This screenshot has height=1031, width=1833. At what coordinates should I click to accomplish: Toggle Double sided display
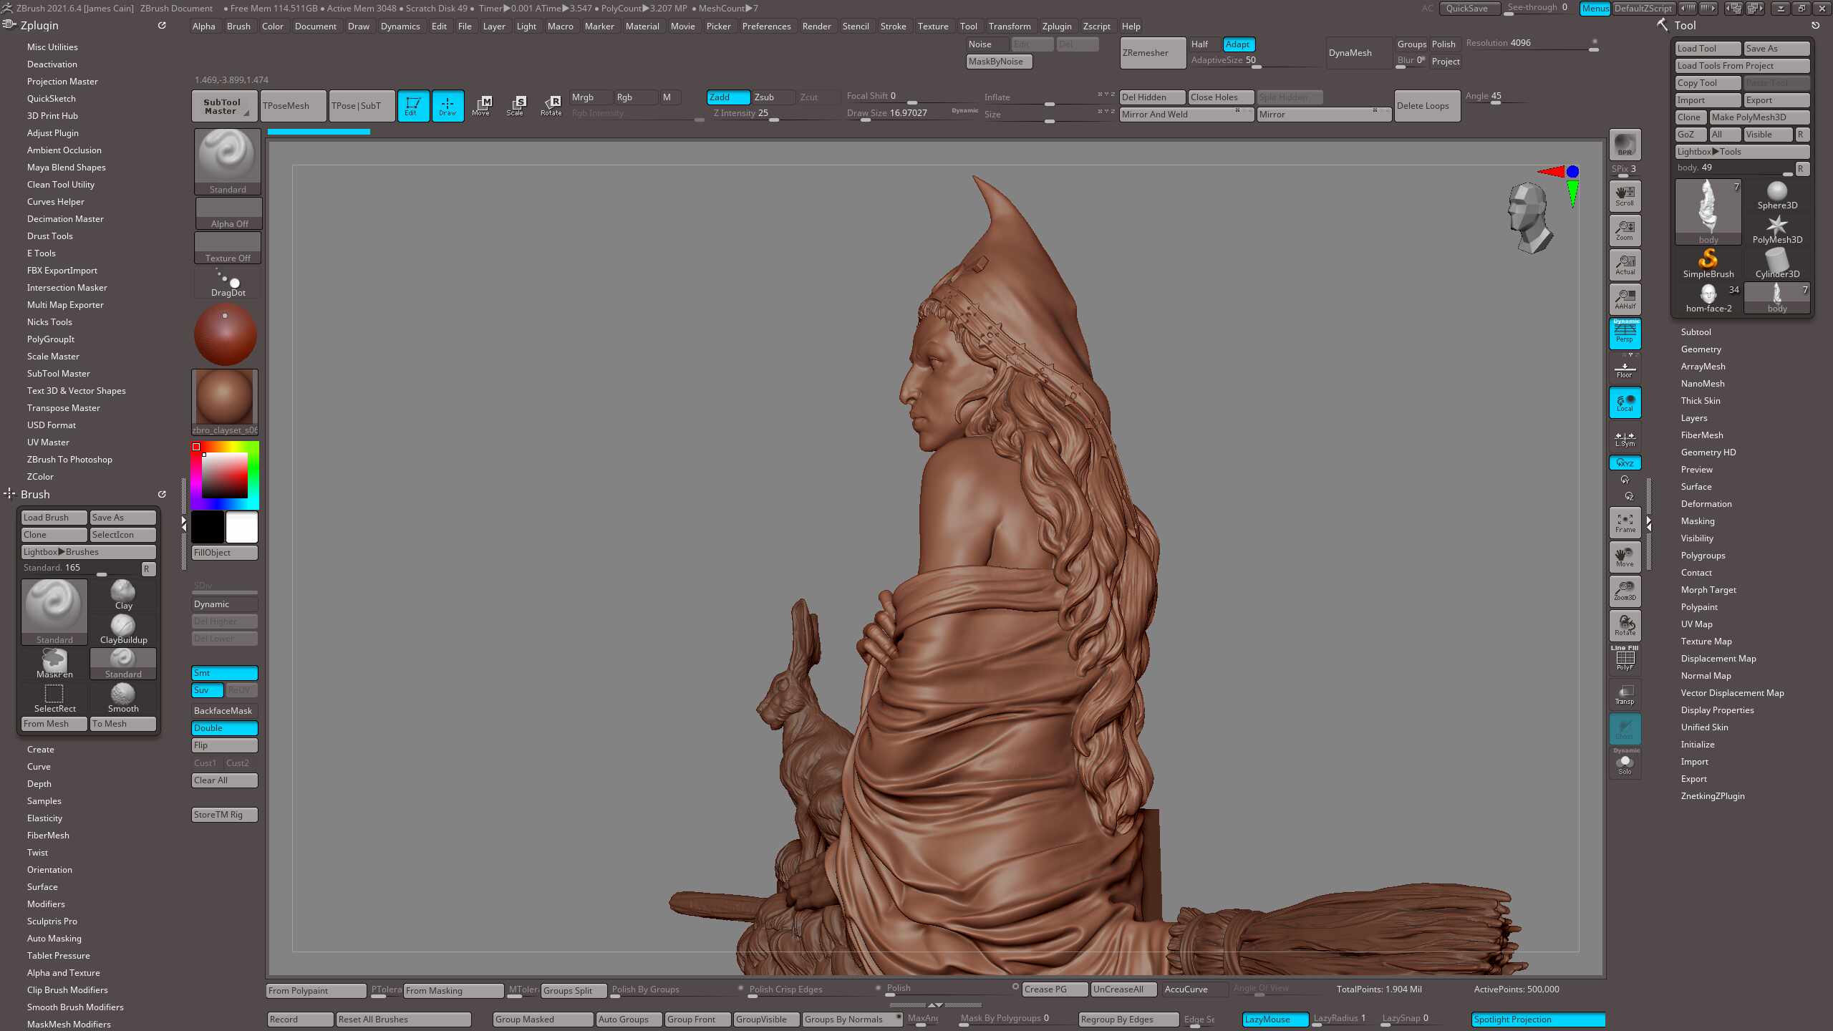coord(224,728)
